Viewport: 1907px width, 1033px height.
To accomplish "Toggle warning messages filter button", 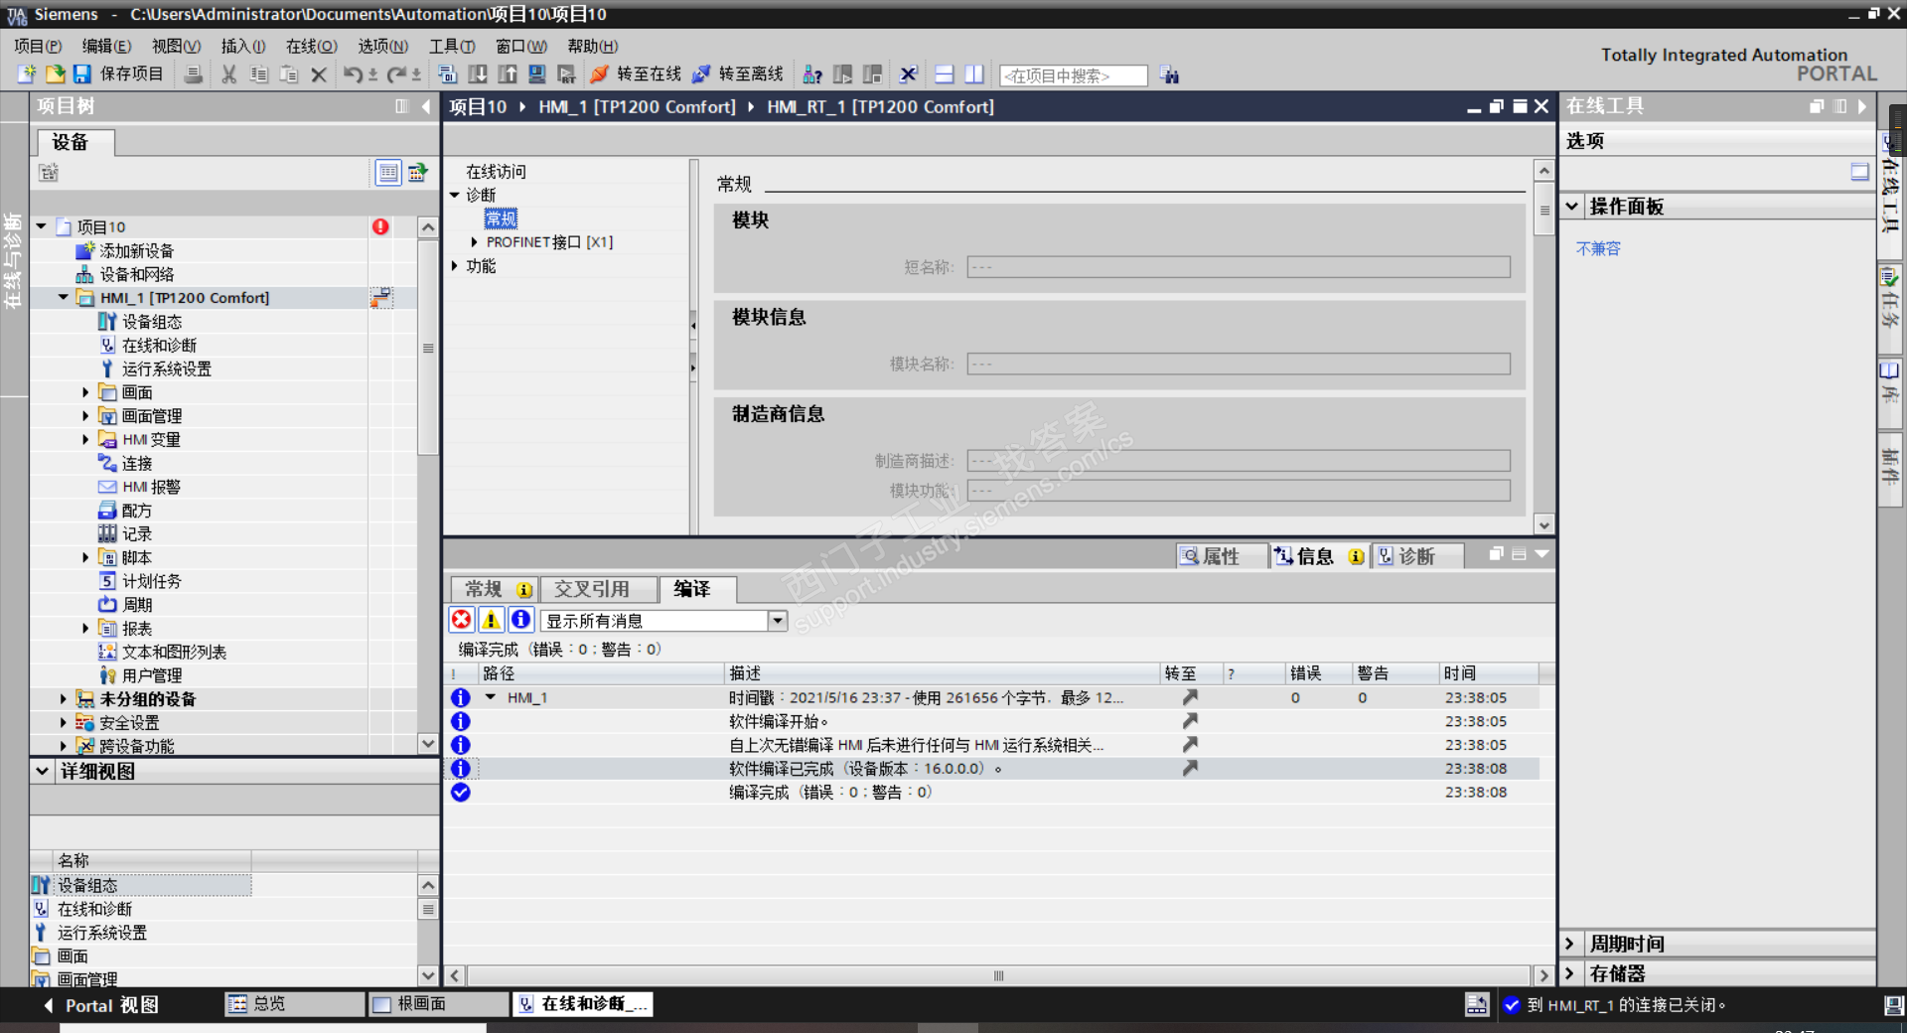I will pyautogui.click(x=491, y=620).
